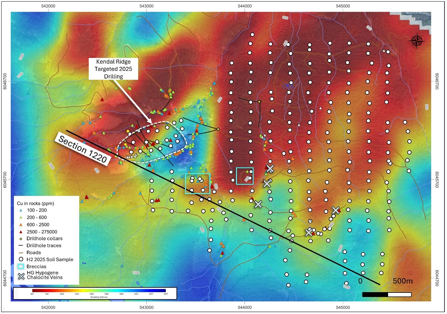The width and height of the screenshot is (447, 314).
Task: Click the red triangle 2500 - 275000 legend symbol
Action: coord(21,232)
